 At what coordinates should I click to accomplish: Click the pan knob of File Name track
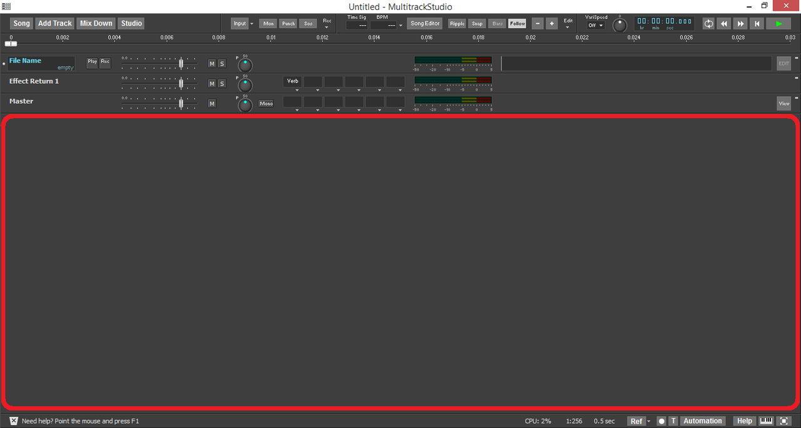point(245,65)
